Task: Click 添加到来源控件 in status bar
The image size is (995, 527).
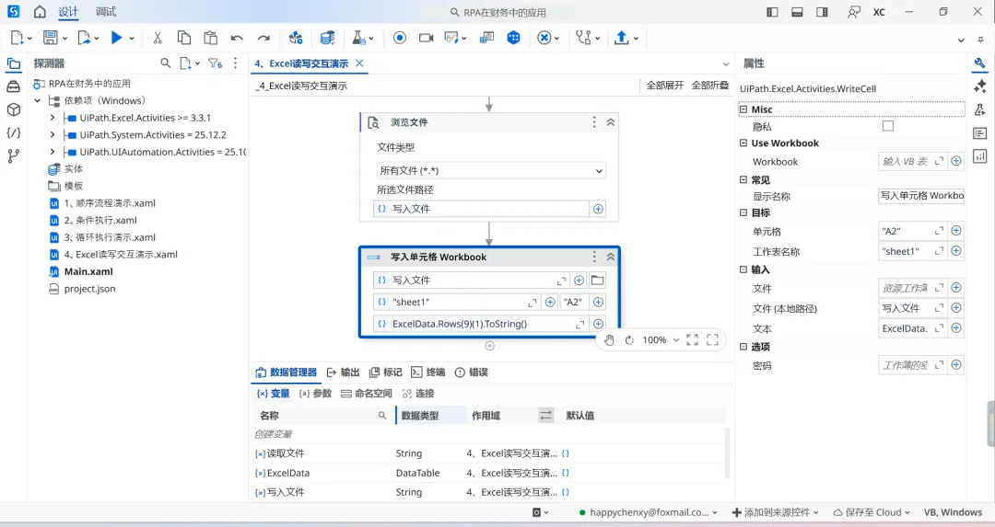Action: (776, 512)
